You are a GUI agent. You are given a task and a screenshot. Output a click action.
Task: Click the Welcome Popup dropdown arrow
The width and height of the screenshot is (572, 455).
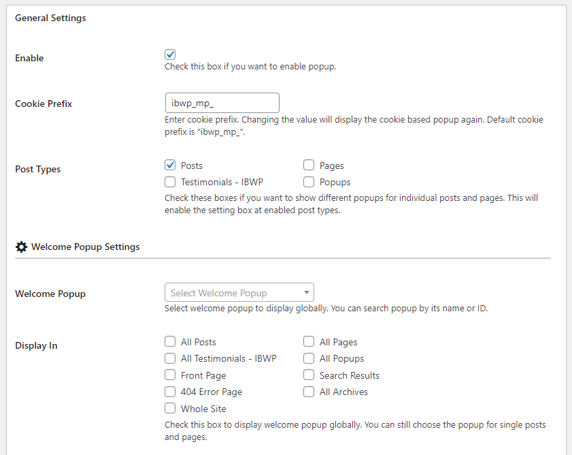pos(307,293)
